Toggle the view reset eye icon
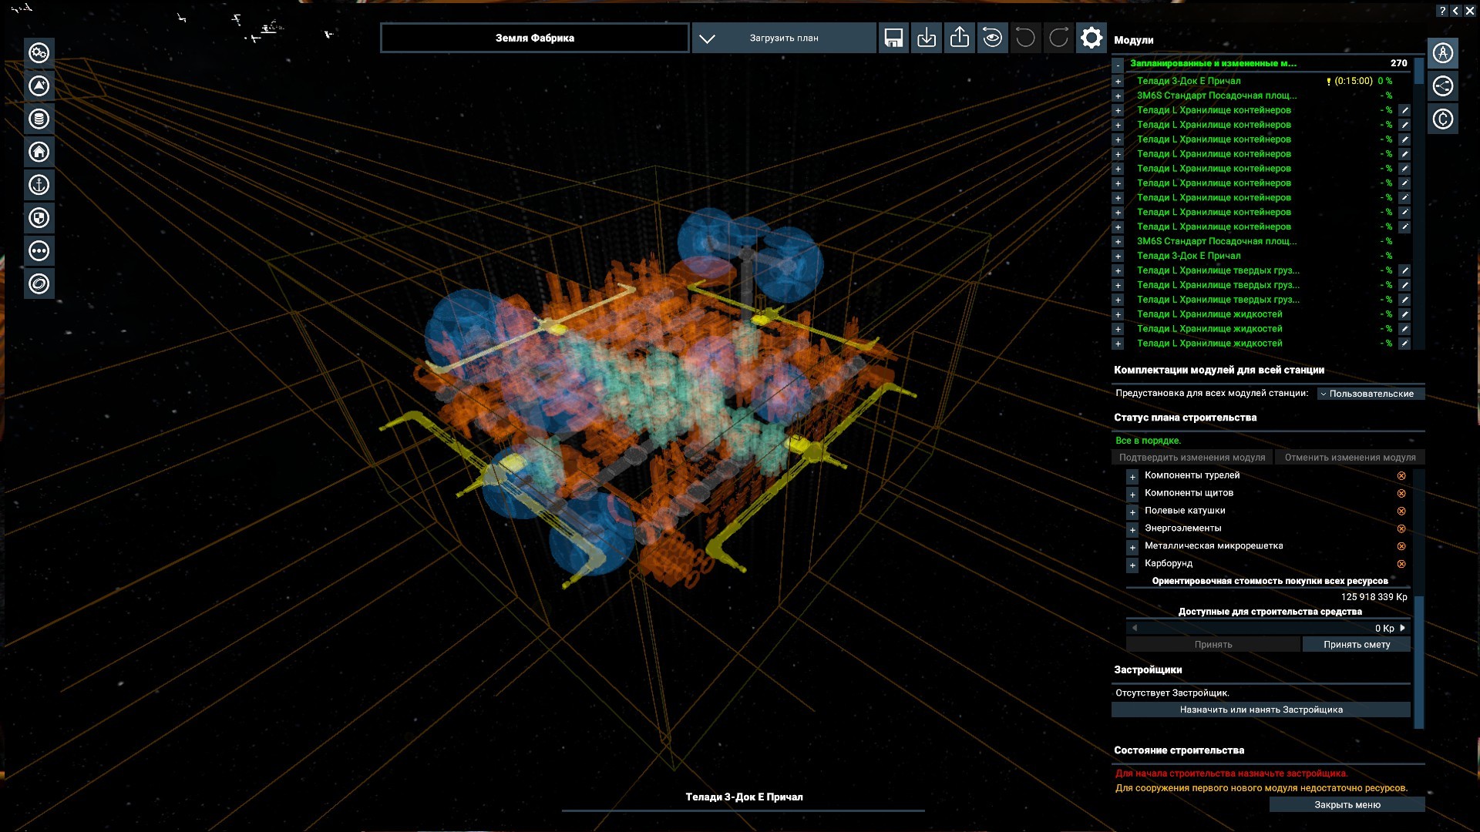This screenshot has height=832, width=1480. tap(993, 38)
